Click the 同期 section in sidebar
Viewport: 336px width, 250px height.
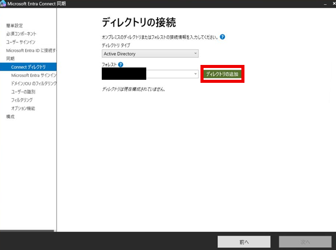pos(10,58)
